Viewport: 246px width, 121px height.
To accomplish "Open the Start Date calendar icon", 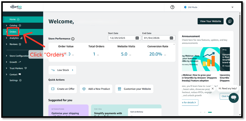I will point(137,38).
